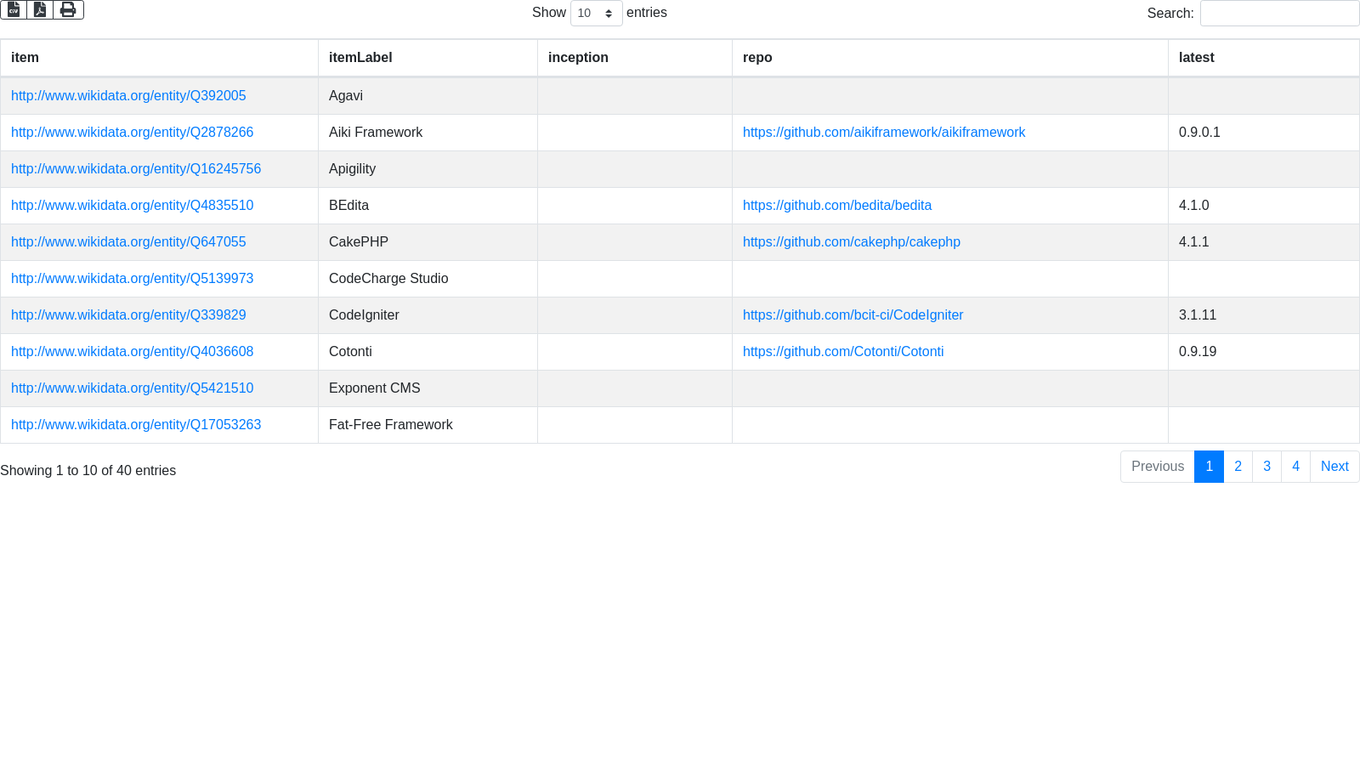Viewport: 1360px width, 765px height.
Task: Follow the Cotonti GitHub repo link
Action: 842,352
